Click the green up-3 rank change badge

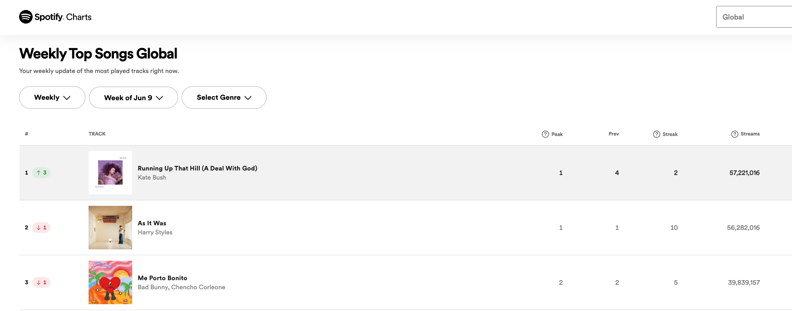coord(41,173)
